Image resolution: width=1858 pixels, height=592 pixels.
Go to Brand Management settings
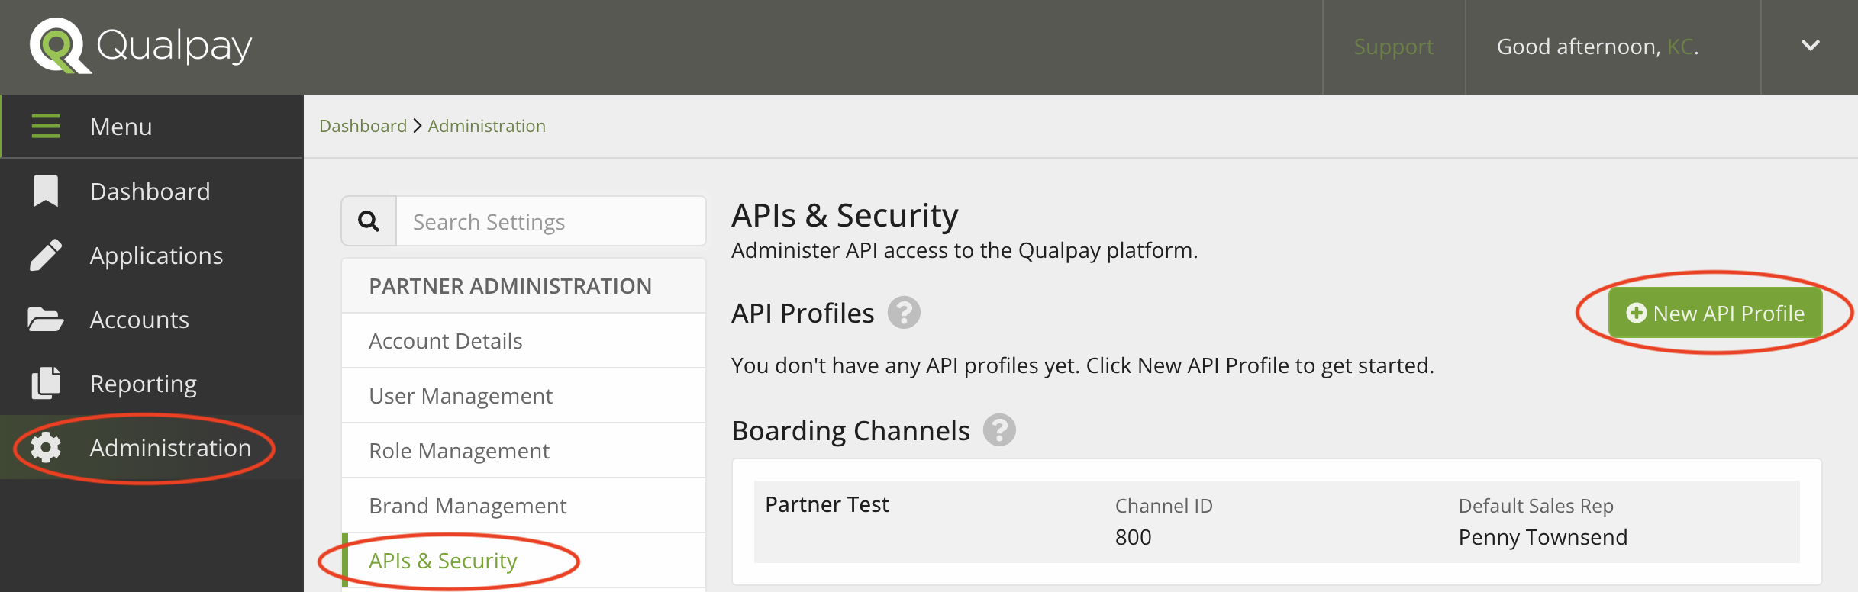[467, 506]
